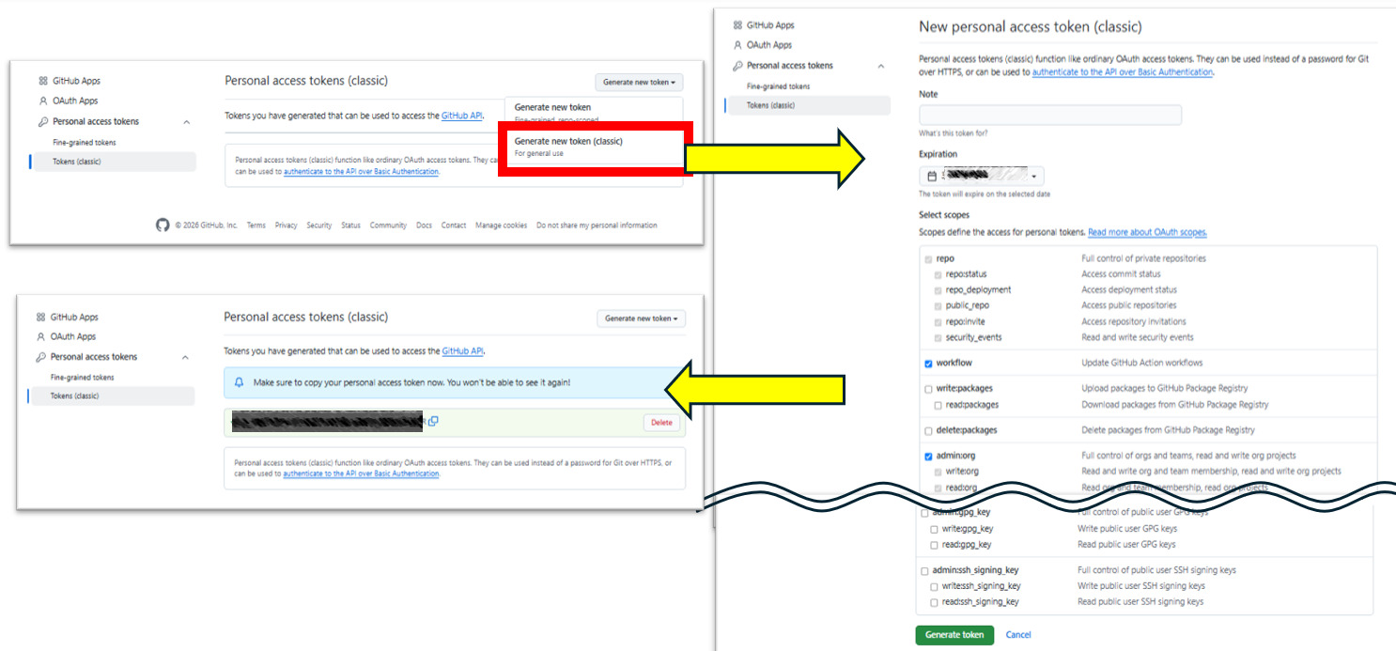Enable the write:ssh_signing_key checkbox
The image size is (1396, 651).
point(934,586)
